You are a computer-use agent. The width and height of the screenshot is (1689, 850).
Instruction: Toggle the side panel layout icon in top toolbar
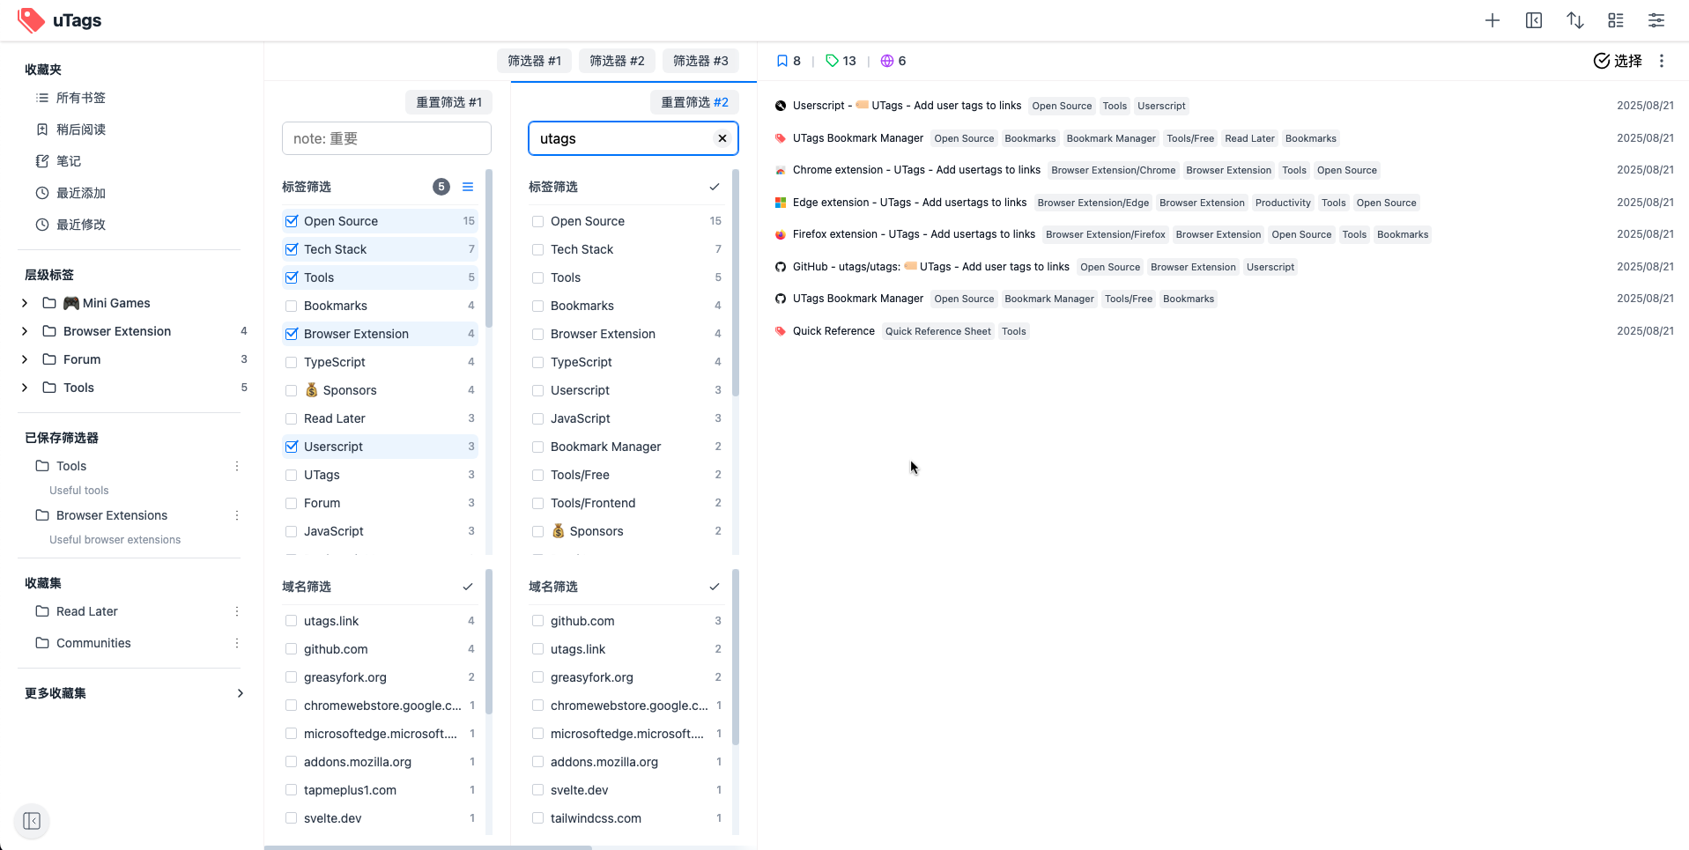coord(1534,20)
